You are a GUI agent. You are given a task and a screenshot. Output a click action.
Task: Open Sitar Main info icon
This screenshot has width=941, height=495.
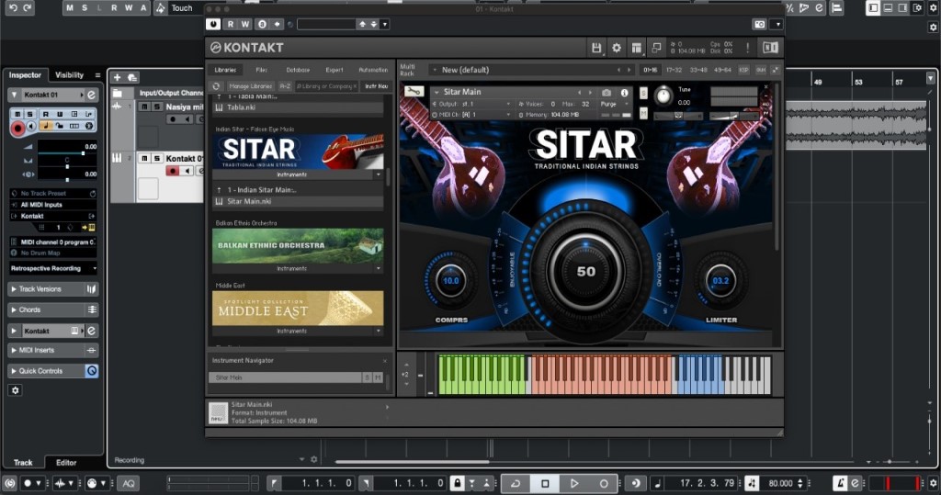pos(624,93)
